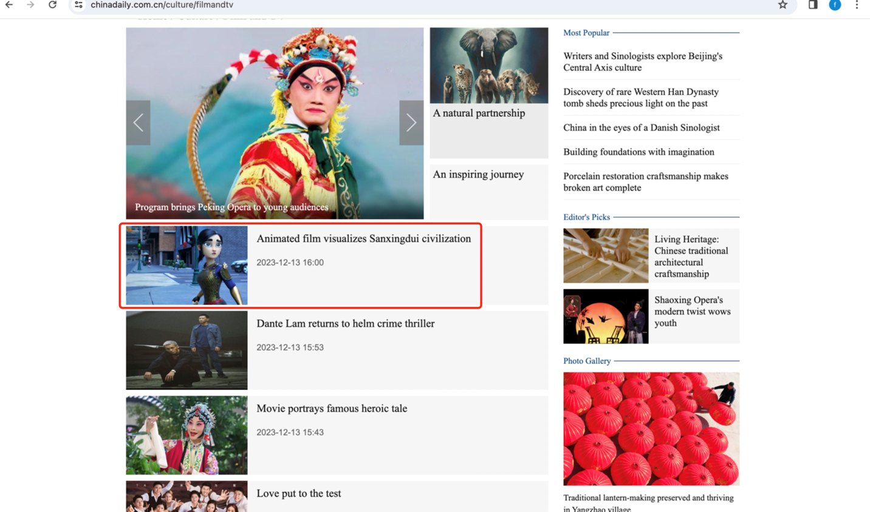870x512 pixels.
Task: Open the Peking Opera carousel image
Action: tap(275, 123)
